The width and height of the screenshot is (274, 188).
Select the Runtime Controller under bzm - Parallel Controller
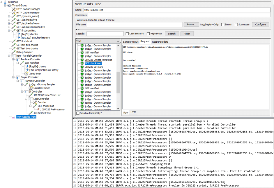tap(31, 59)
